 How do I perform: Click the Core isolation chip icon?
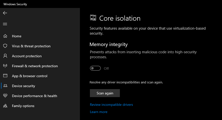tap(93, 18)
